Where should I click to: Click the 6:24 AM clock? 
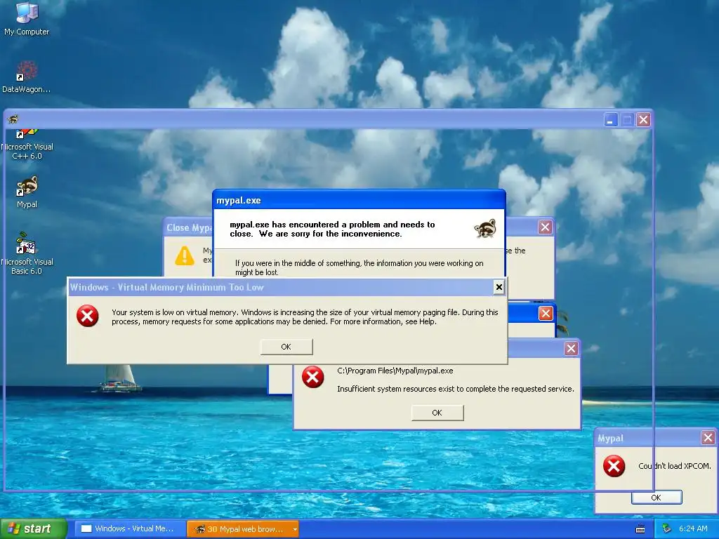693,529
